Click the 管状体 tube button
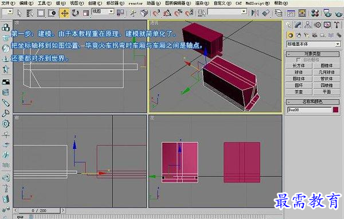This screenshot has width=345, height=219. pyautogui.click(x=327, y=79)
